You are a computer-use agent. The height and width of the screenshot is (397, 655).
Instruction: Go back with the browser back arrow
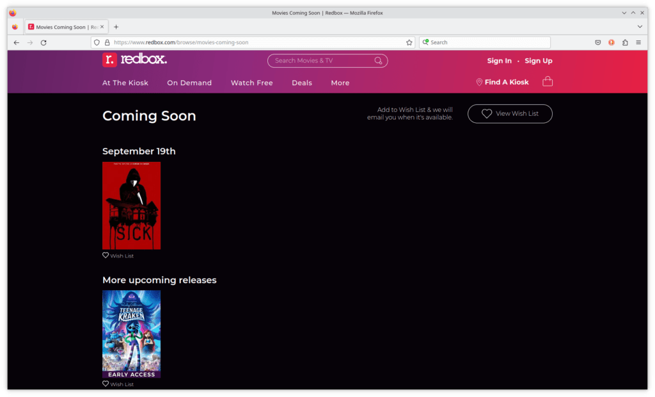[x=16, y=42]
